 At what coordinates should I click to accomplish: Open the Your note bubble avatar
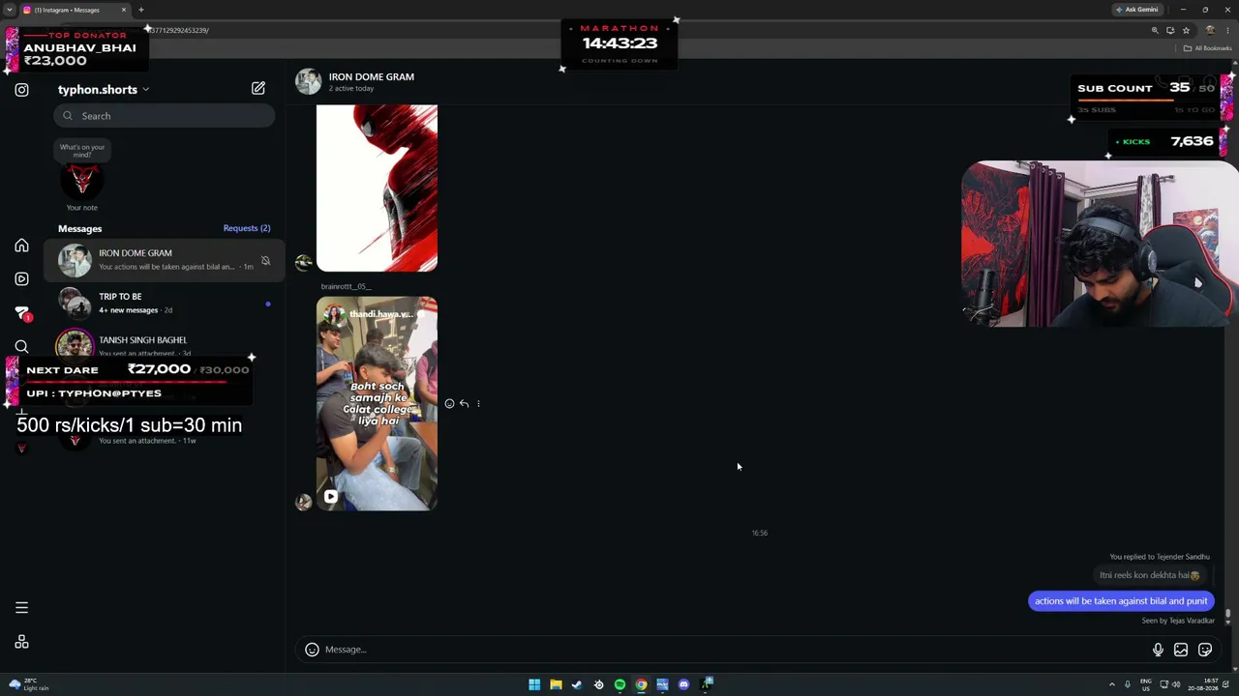pyautogui.click(x=82, y=180)
